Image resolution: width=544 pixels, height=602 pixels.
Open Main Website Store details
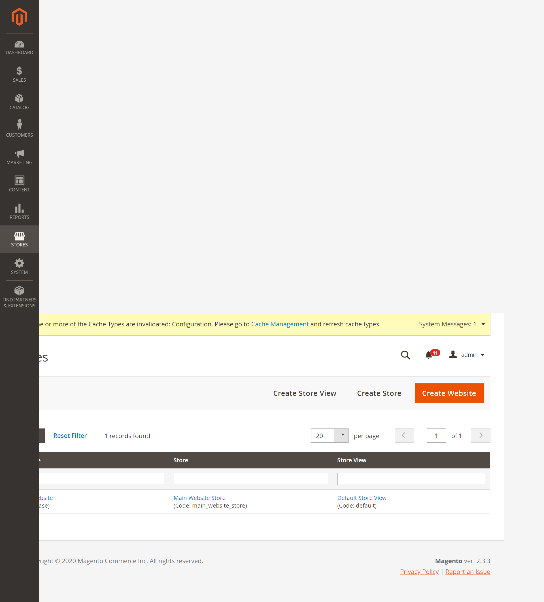(x=199, y=498)
